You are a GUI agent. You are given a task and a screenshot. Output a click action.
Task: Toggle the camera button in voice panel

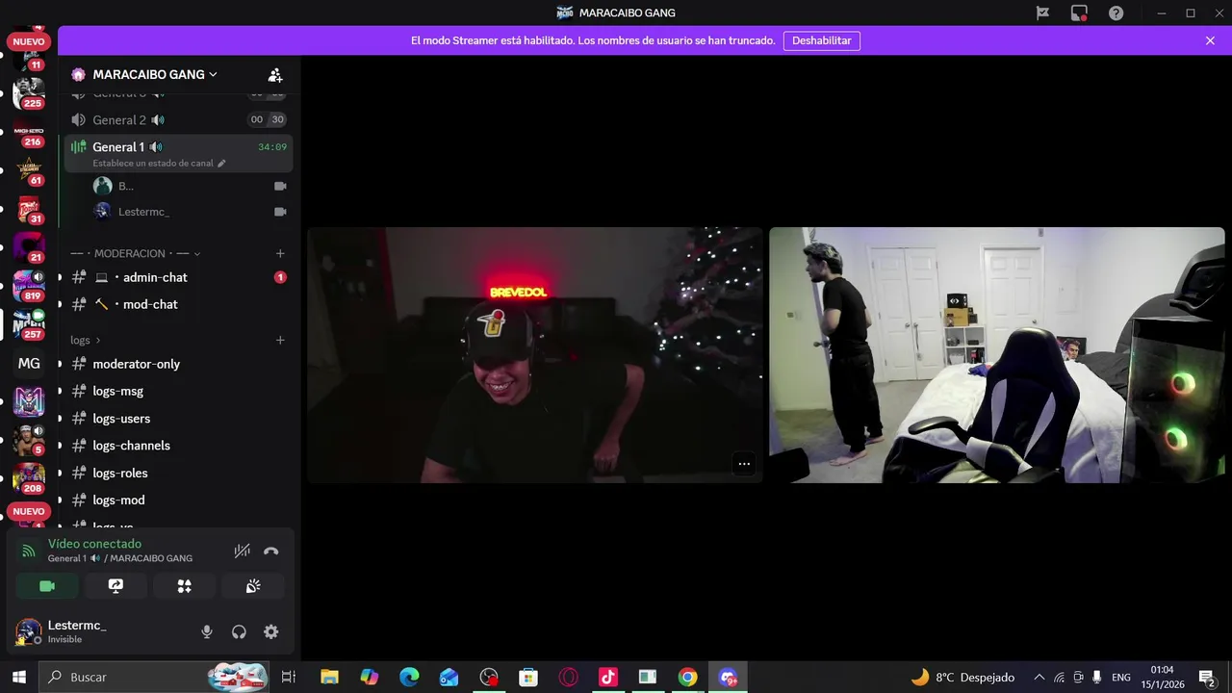coord(47,586)
